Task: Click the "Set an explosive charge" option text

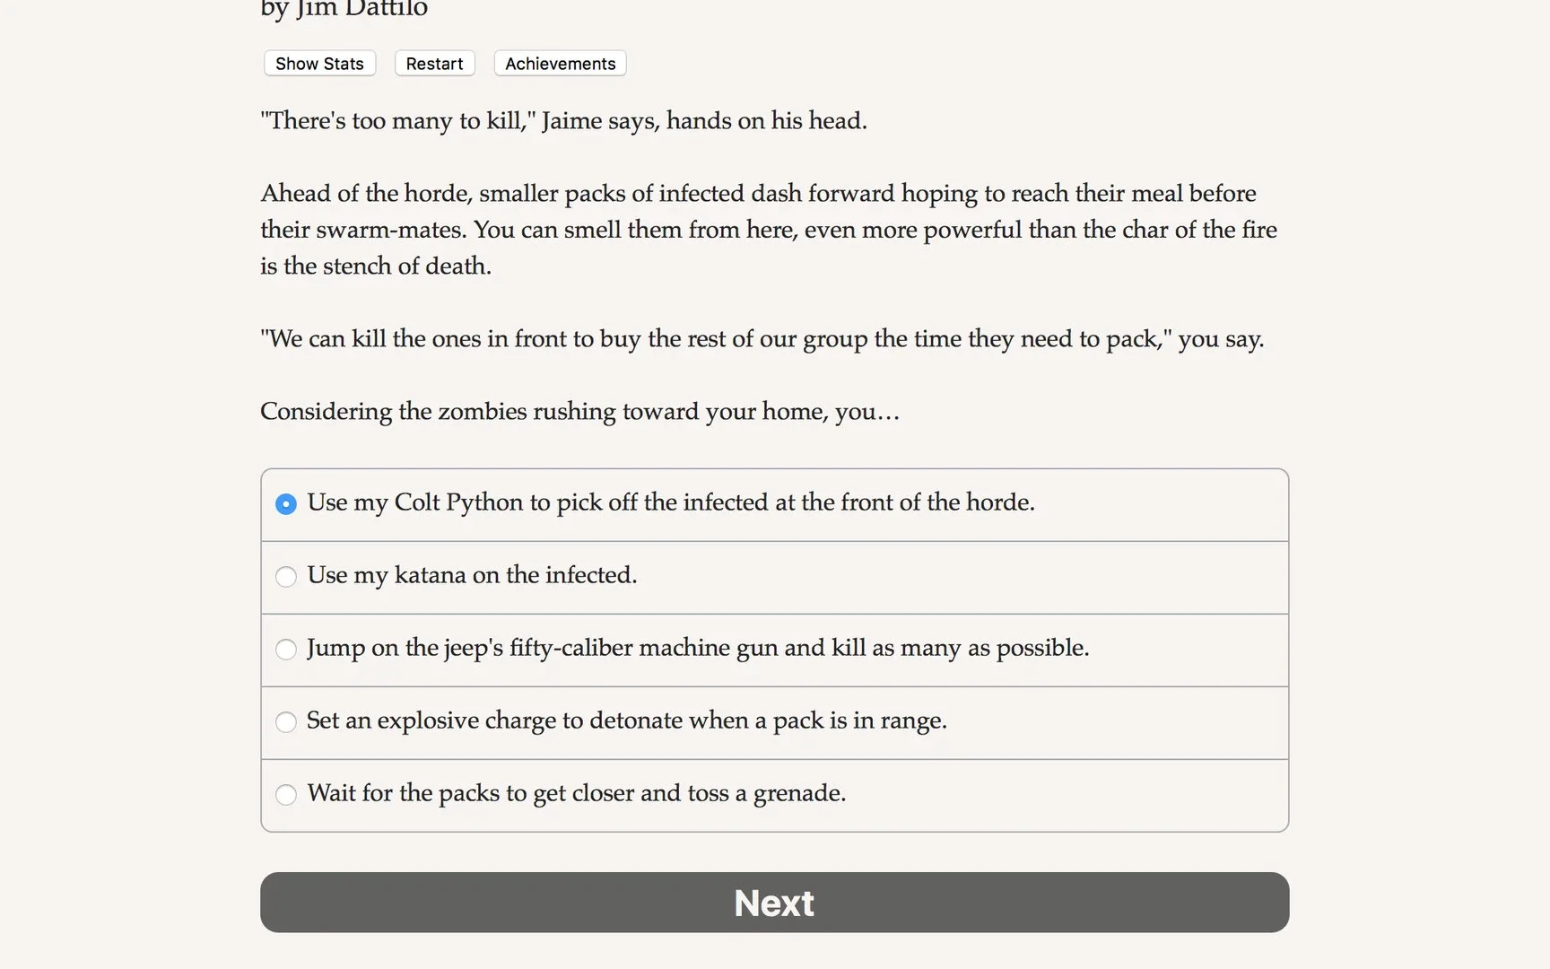Action: [626, 720]
